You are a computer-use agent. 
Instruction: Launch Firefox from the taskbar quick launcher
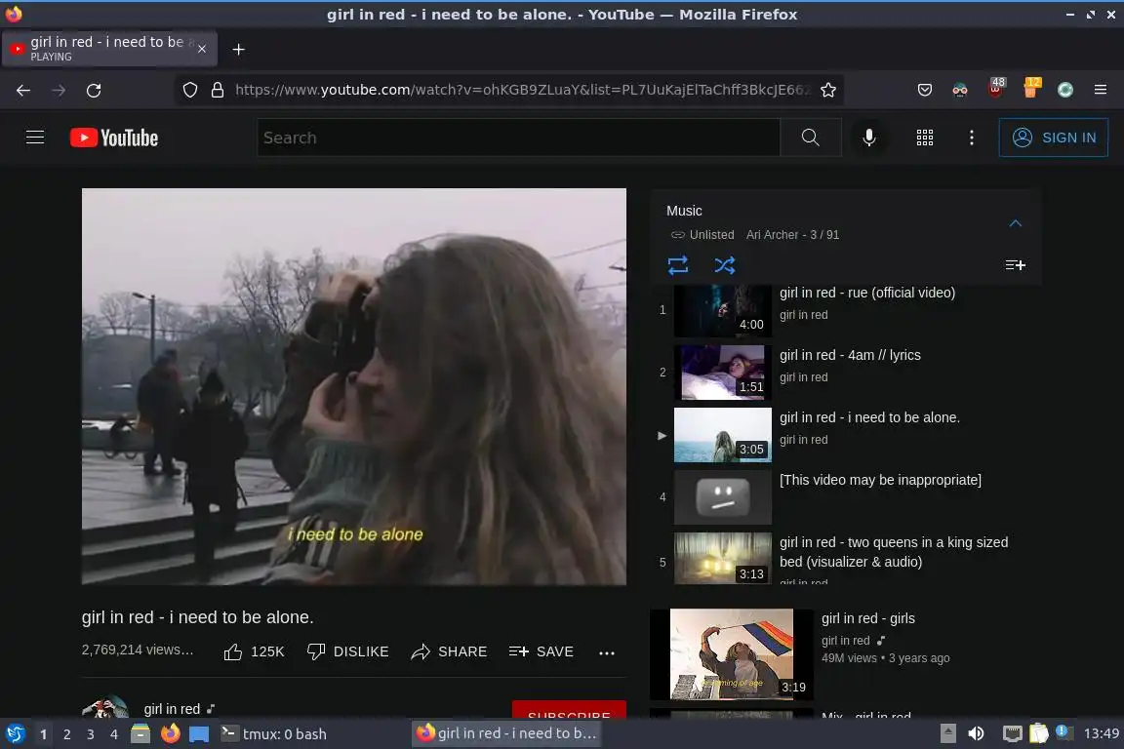170,734
